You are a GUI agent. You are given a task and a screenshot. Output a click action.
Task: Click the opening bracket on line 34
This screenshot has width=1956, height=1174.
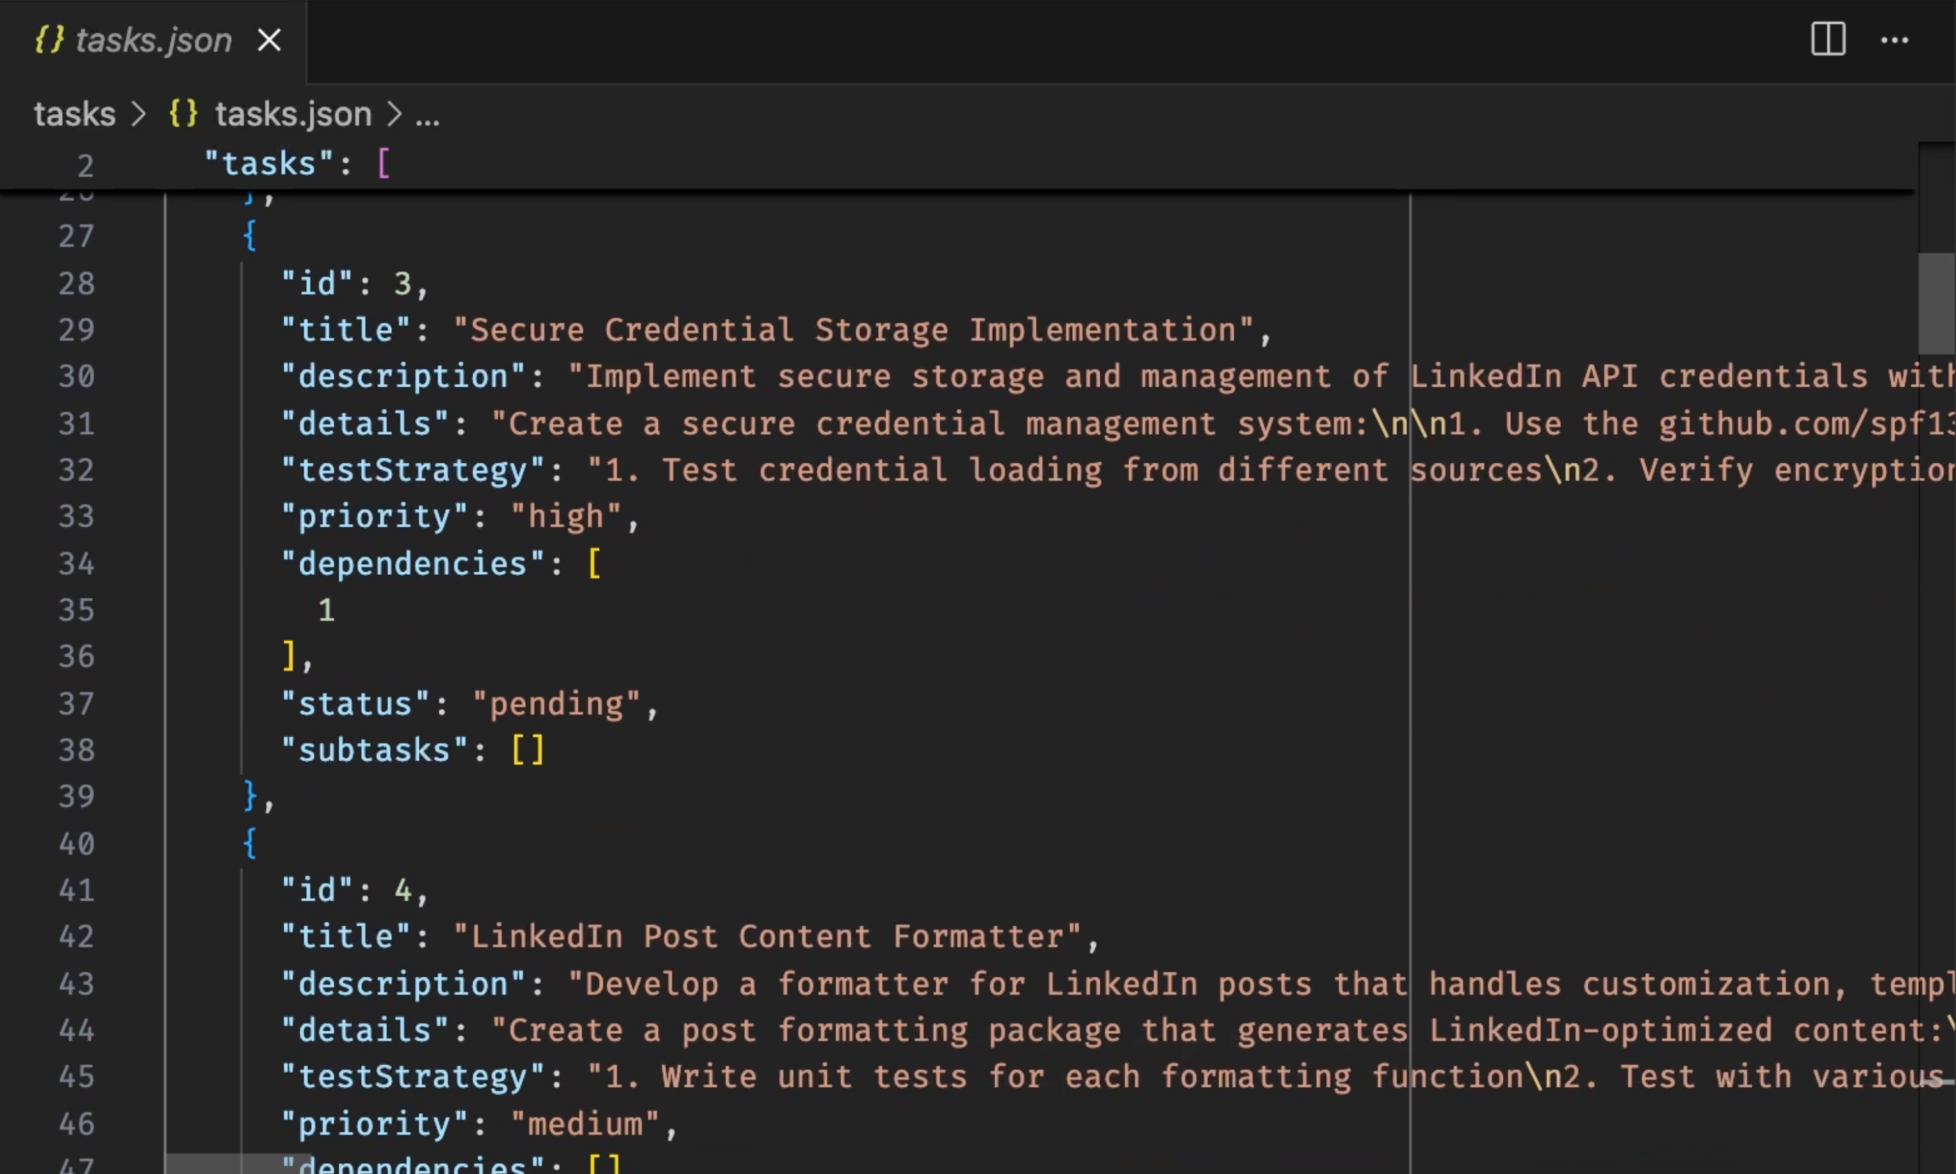[594, 563]
